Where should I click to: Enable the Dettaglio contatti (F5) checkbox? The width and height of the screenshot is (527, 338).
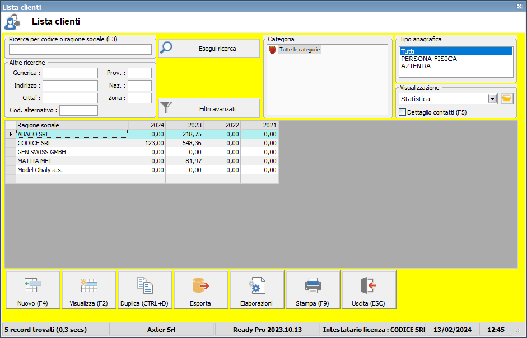[402, 112]
